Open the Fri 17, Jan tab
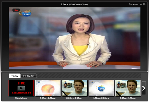The height and width of the screenshot is (102, 149). coord(29,76)
